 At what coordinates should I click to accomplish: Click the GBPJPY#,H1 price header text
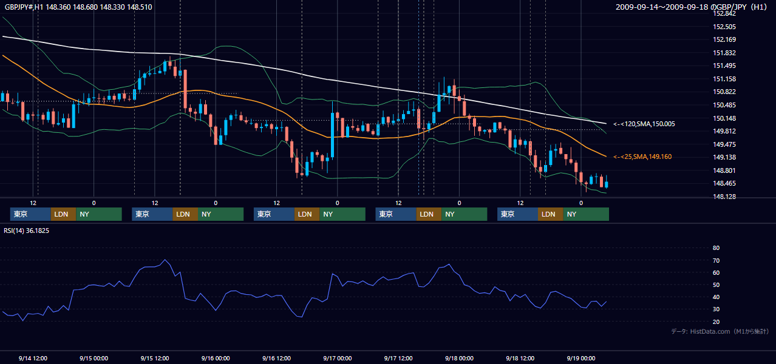point(78,7)
